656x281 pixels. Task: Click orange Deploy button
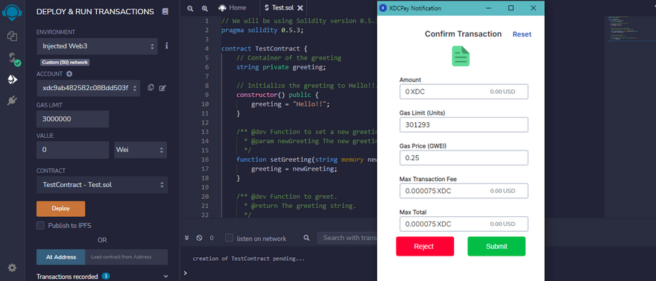coord(60,209)
